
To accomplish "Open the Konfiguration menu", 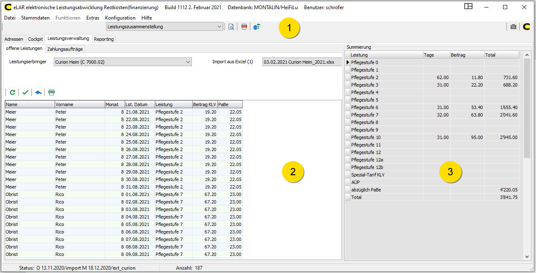I will (120, 18).
